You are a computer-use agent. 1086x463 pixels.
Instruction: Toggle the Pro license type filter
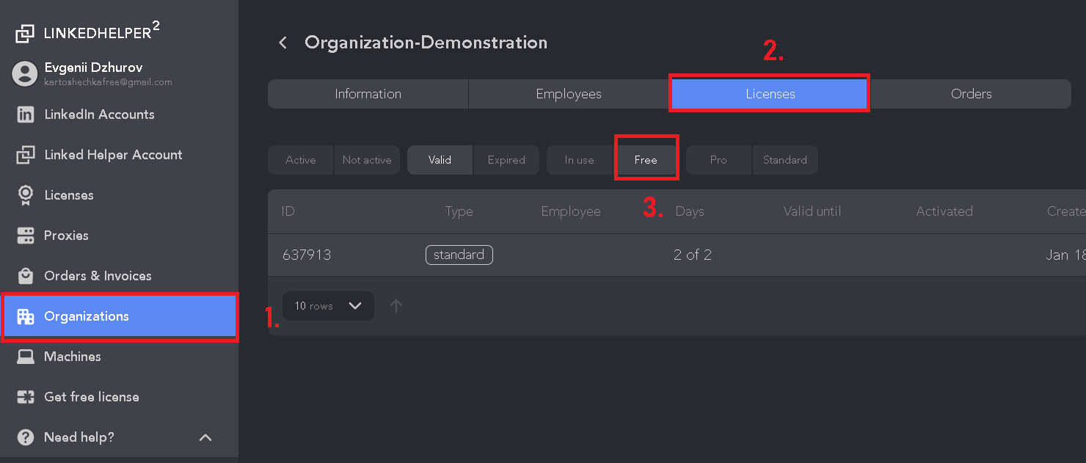point(718,160)
